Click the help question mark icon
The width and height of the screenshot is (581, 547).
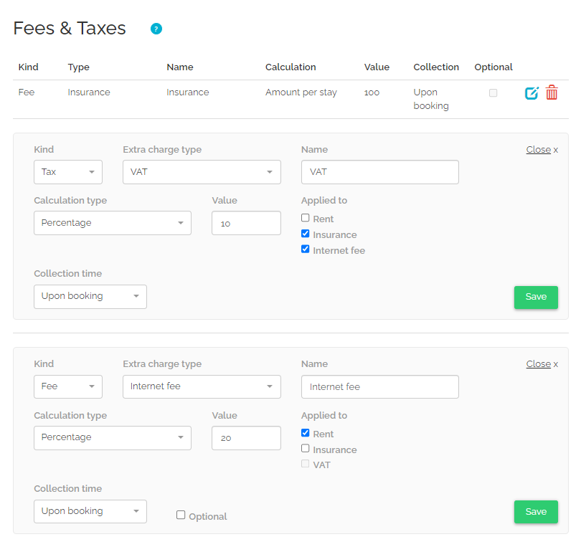pyautogui.click(x=156, y=29)
